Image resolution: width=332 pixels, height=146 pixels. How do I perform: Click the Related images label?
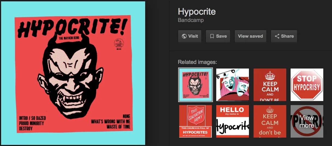(197, 62)
